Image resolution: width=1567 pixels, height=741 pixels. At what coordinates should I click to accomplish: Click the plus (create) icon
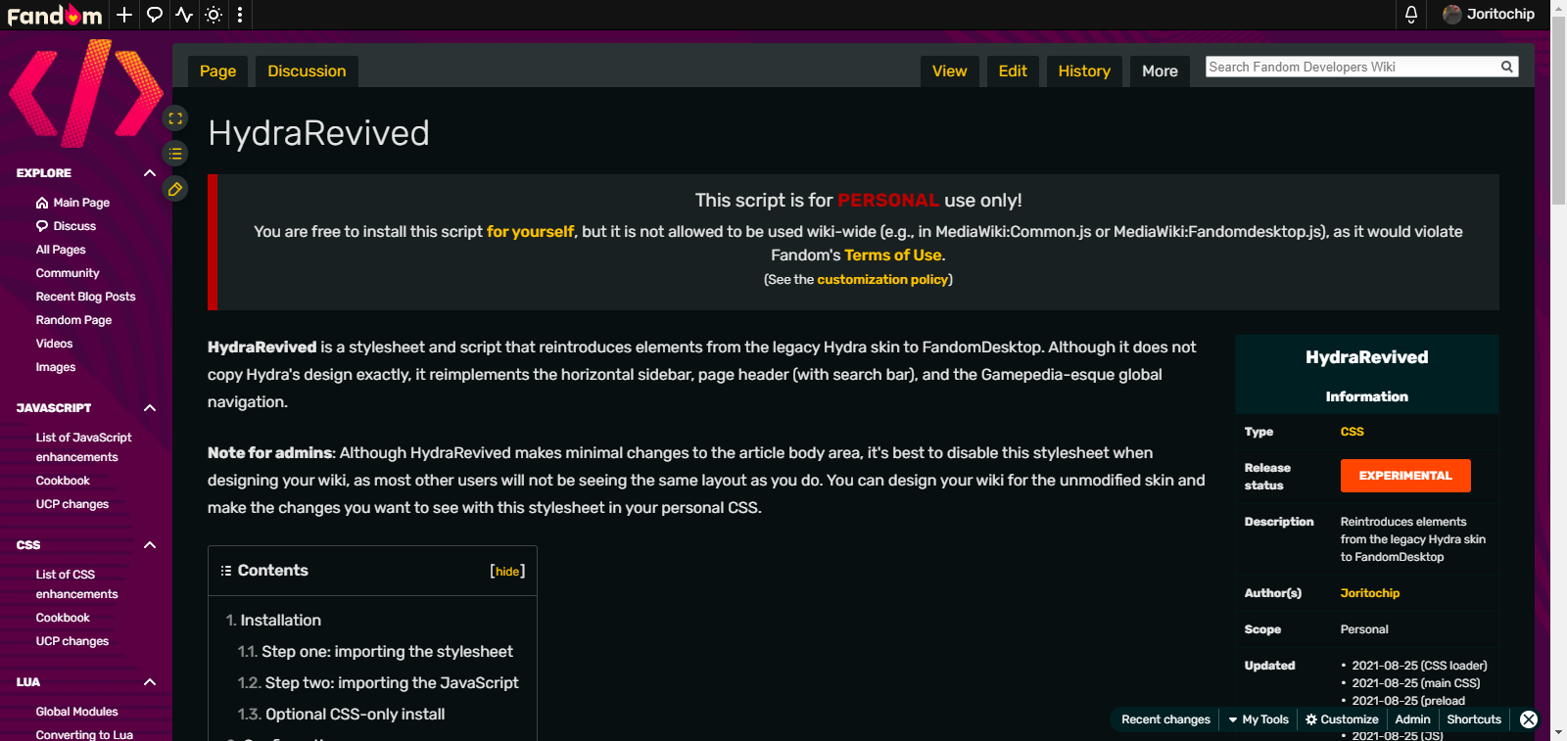click(123, 15)
